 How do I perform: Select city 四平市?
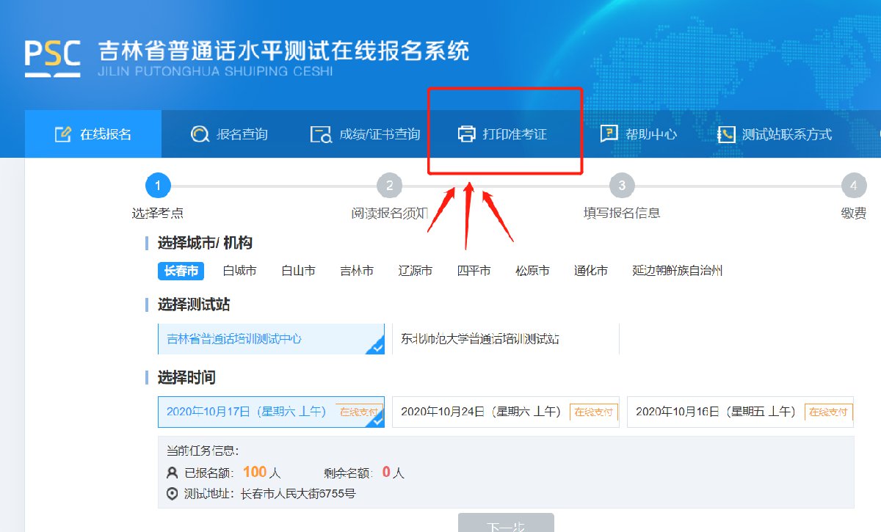click(x=474, y=271)
